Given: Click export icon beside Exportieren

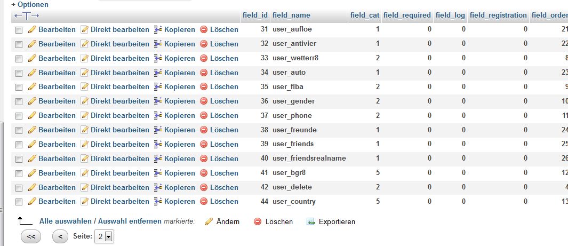Looking at the screenshot, I should (311, 221).
